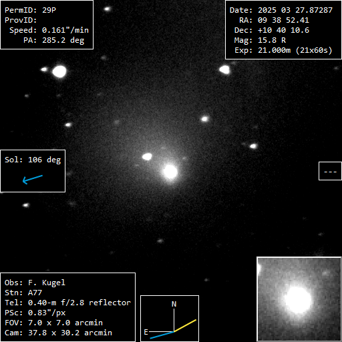The width and height of the screenshot is (342, 342).
Task: Click the star right of the comet coma
Action: click(x=253, y=146)
